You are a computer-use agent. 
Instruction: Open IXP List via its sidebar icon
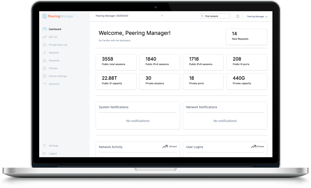44,37
